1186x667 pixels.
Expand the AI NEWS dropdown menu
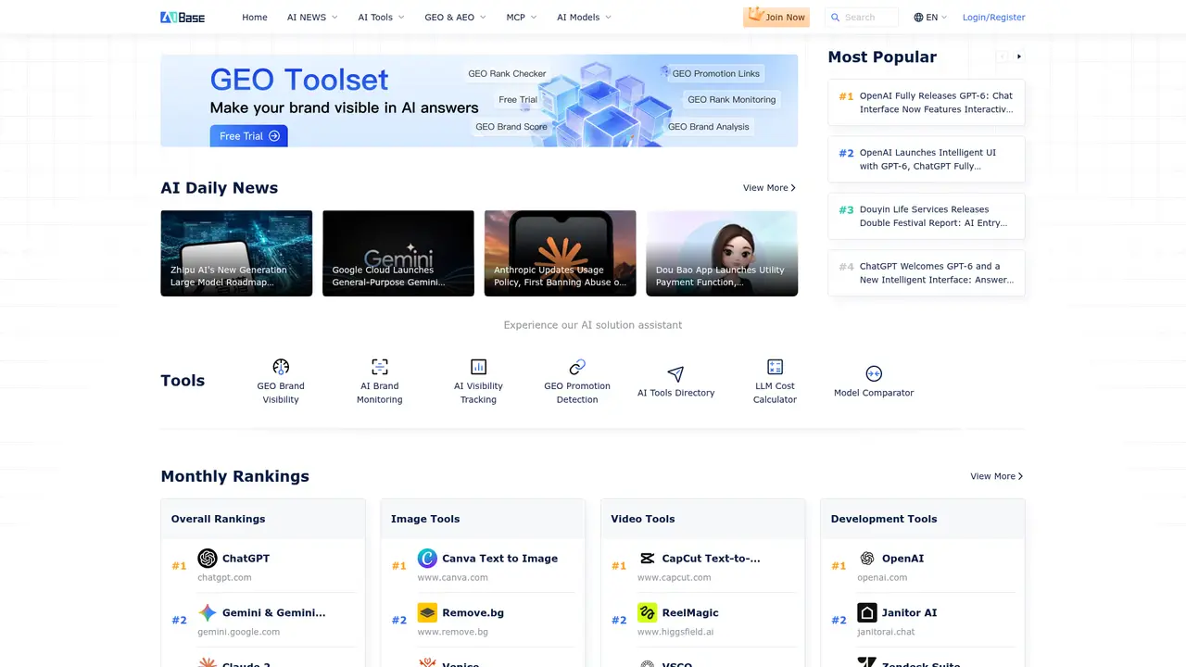click(312, 18)
